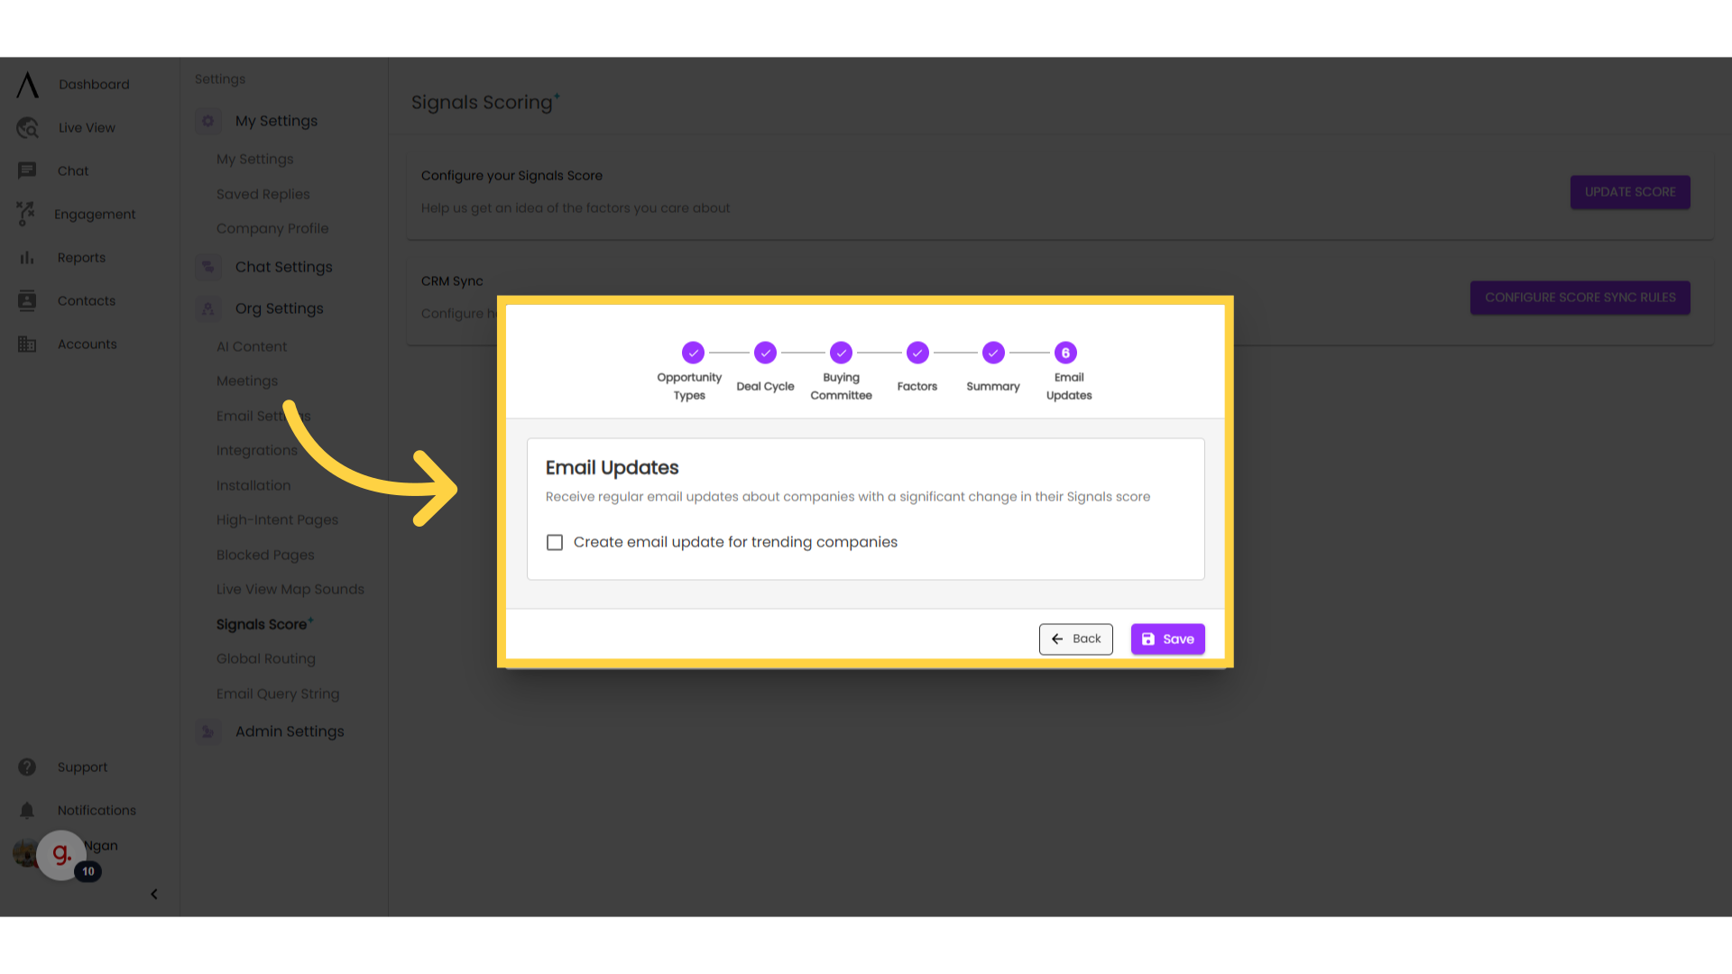Click Back button in modal
The image size is (1732, 974).
1075,639
